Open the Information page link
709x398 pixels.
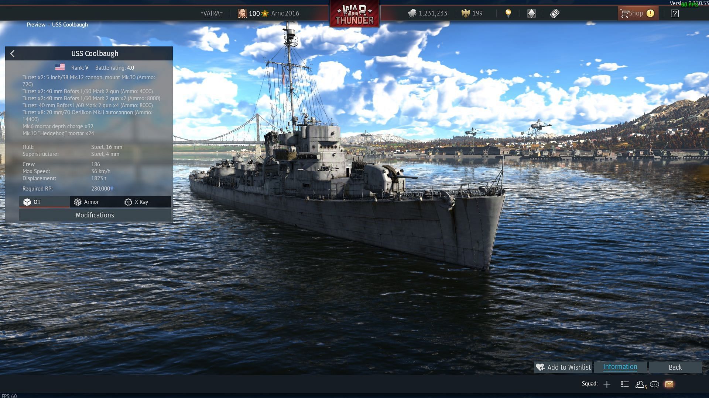[x=620, y=367]
